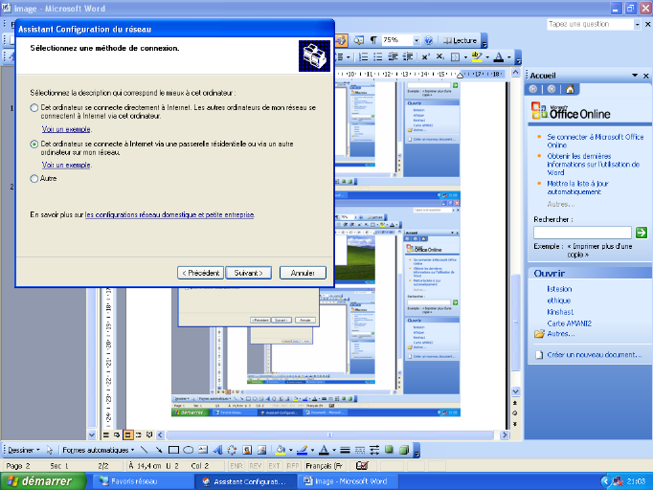This screenshot has width=653, height=490.
Task: Toggle REV track changes in status bar
Action: pos(255,466)
